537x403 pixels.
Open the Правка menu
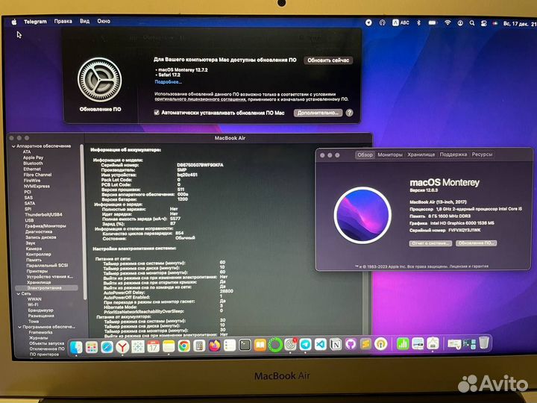click(63, 21)
